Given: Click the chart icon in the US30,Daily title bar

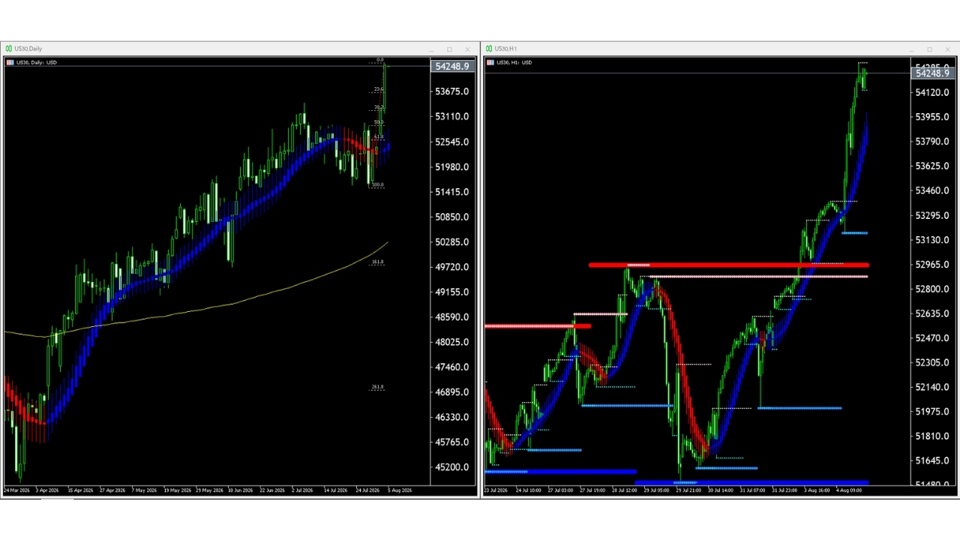Looking at the screenshot, I should tap(9, 49).
